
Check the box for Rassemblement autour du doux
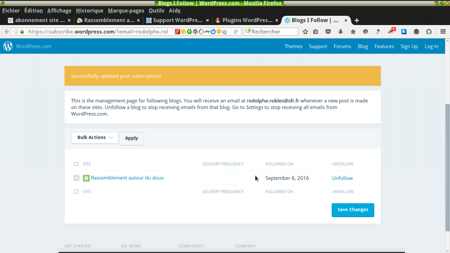pos(76,178)
